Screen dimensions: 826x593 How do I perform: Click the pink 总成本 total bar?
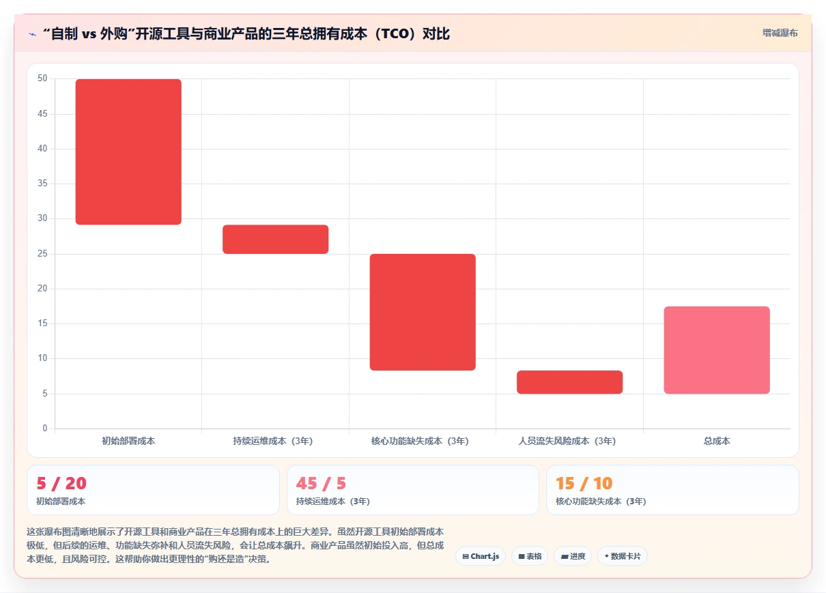click(717, 350)
